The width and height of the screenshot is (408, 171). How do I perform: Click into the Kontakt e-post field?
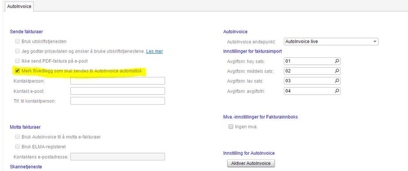click(x=118, y=91)
